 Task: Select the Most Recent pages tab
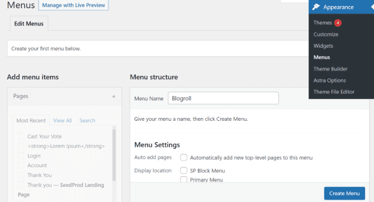(x=31, y=120)
